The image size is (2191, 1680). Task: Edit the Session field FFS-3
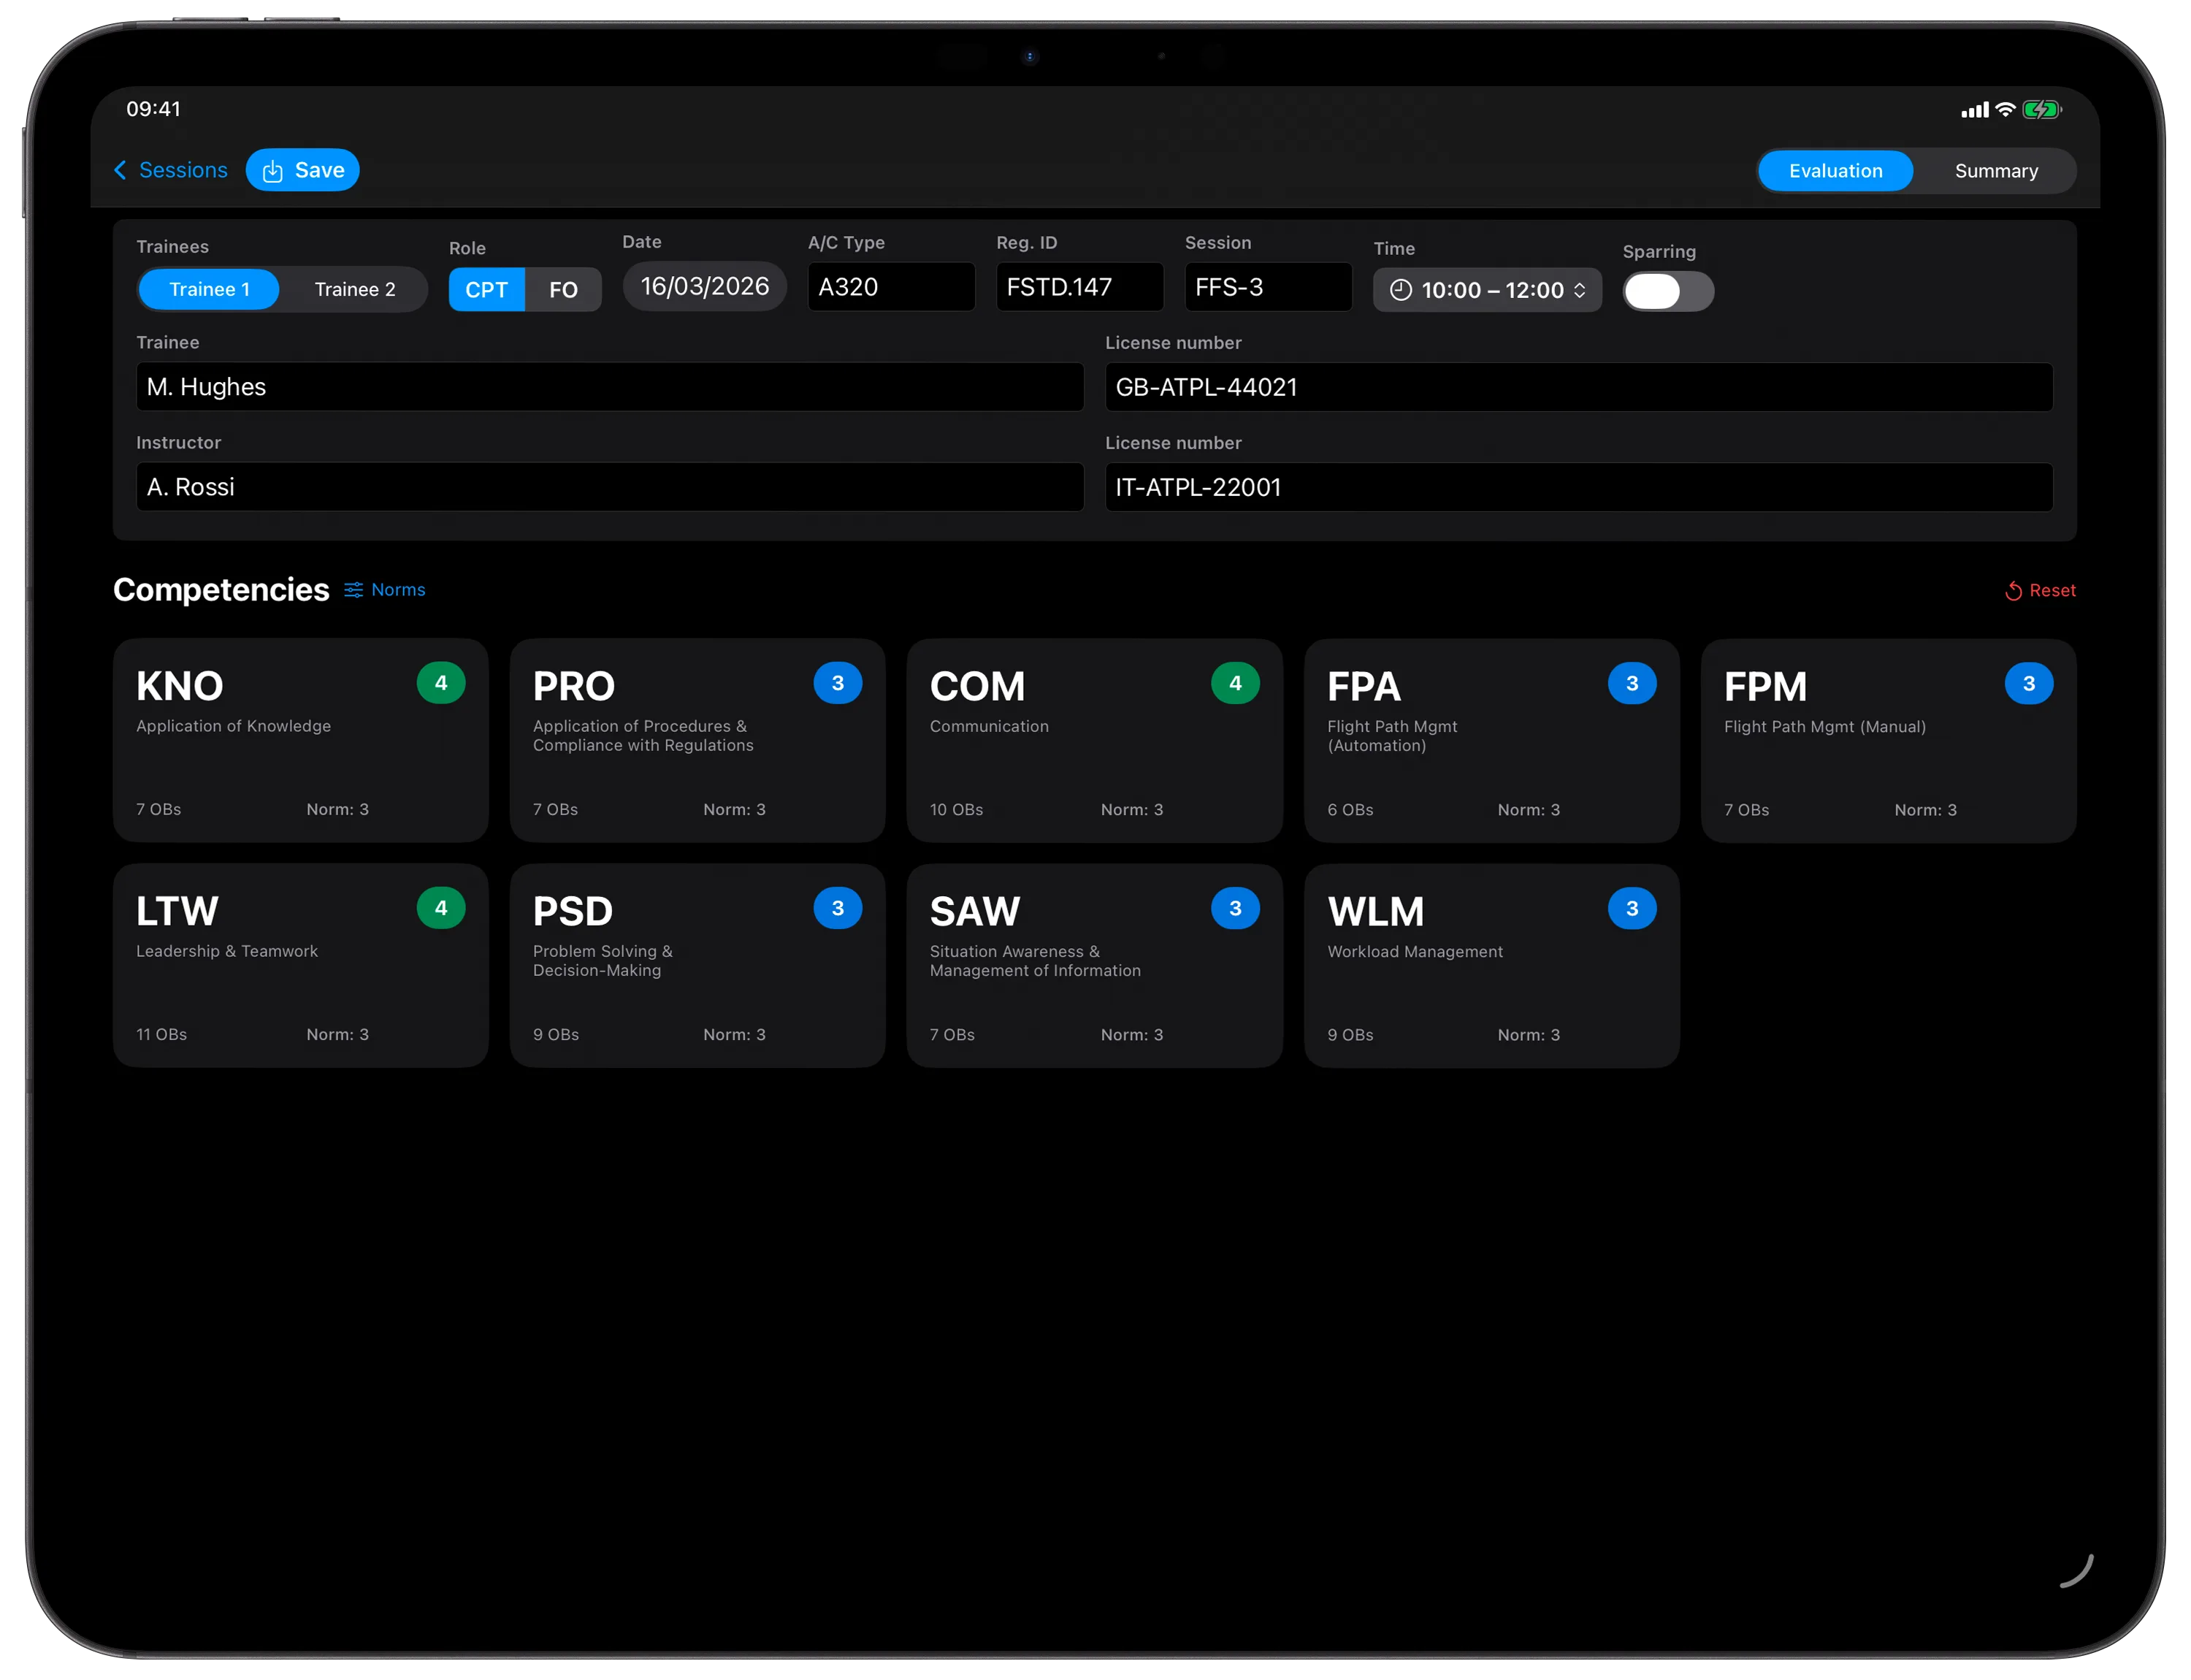[x=1268, y=287]
